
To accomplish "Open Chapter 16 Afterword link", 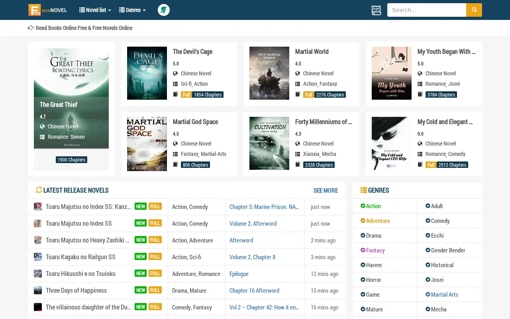I will pos(254,290).
